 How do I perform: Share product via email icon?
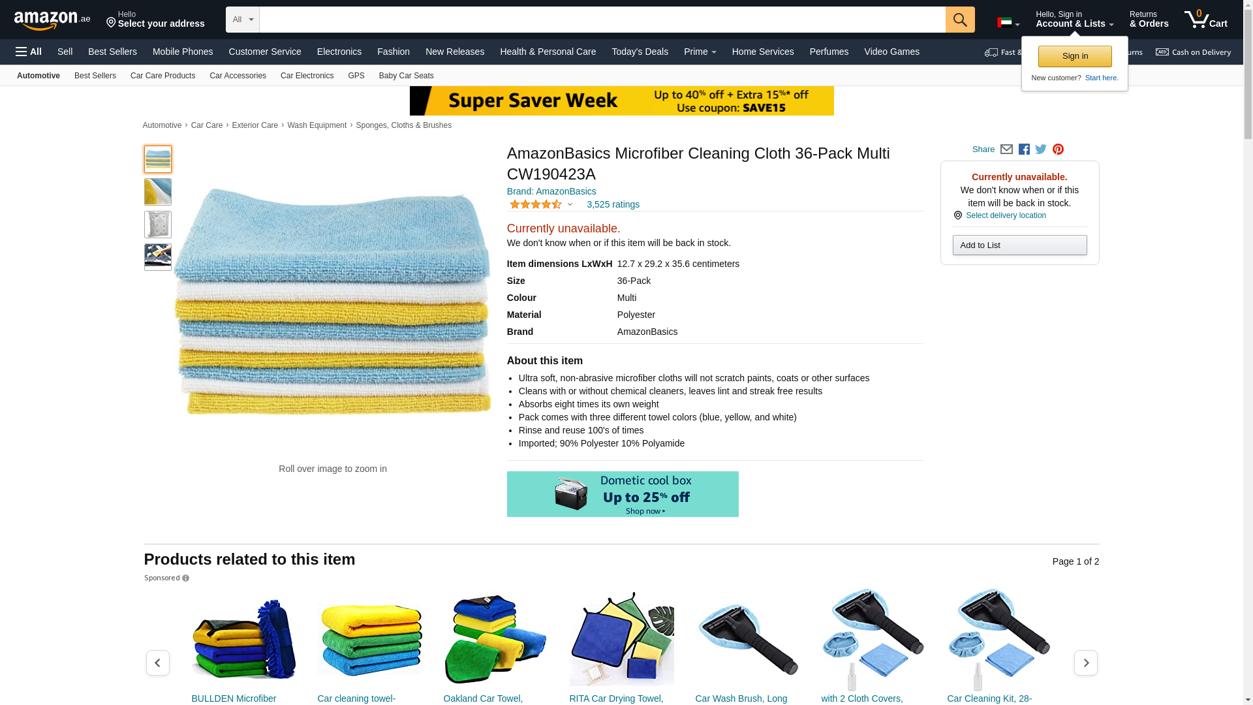tap(1006, 149)
